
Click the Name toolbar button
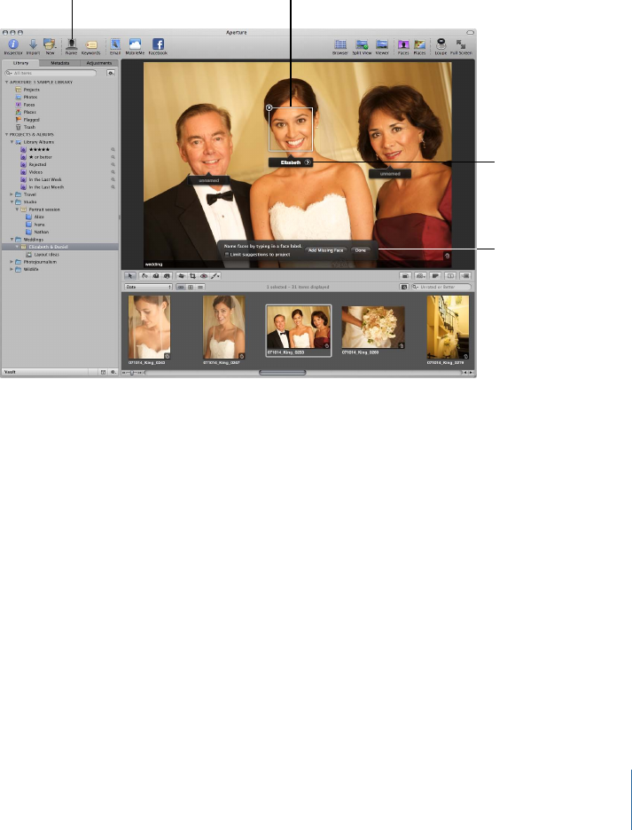click(71, 46)
